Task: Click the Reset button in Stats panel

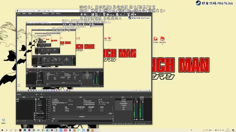Action: (110, 114)
